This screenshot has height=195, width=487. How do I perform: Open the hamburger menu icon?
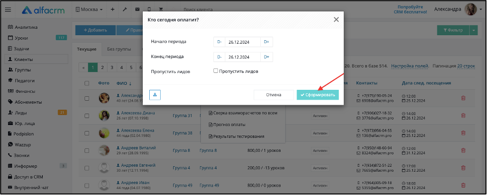[x=8, y=9]
